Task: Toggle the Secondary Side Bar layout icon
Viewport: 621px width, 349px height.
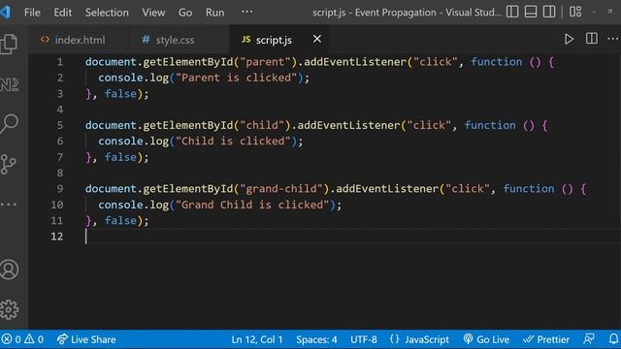Action: pyautogui.click(x=549, y=12)
